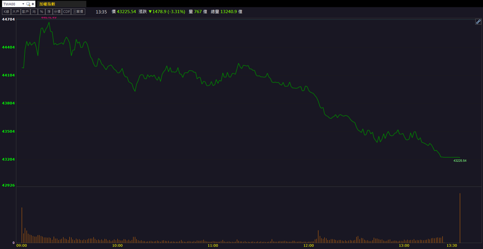The height and width of the screenshot is (249, 483).
Task: Click the 12:00 time axis label
Action: pos(308,246)
